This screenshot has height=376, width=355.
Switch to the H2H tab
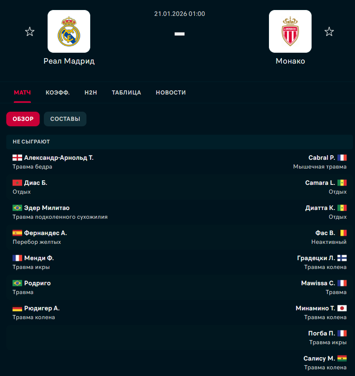click(x=91, y=92)
